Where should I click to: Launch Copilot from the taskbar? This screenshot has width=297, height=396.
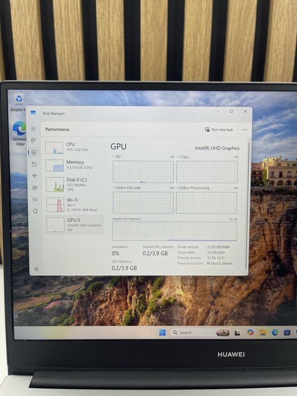tap(250, 333)
